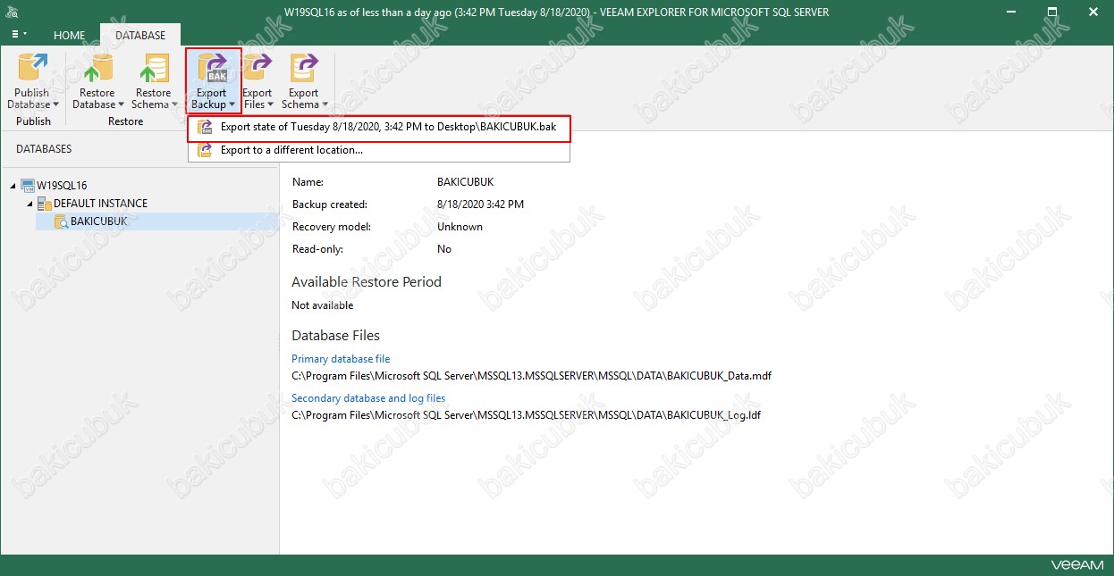
Task: Open the main application menu button
Action: click(20, 35)
